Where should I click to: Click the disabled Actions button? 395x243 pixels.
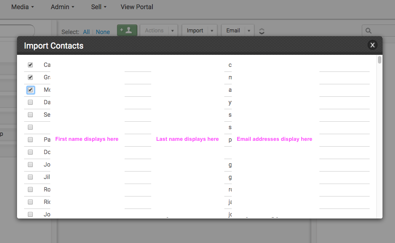click(x=154, y=30)
